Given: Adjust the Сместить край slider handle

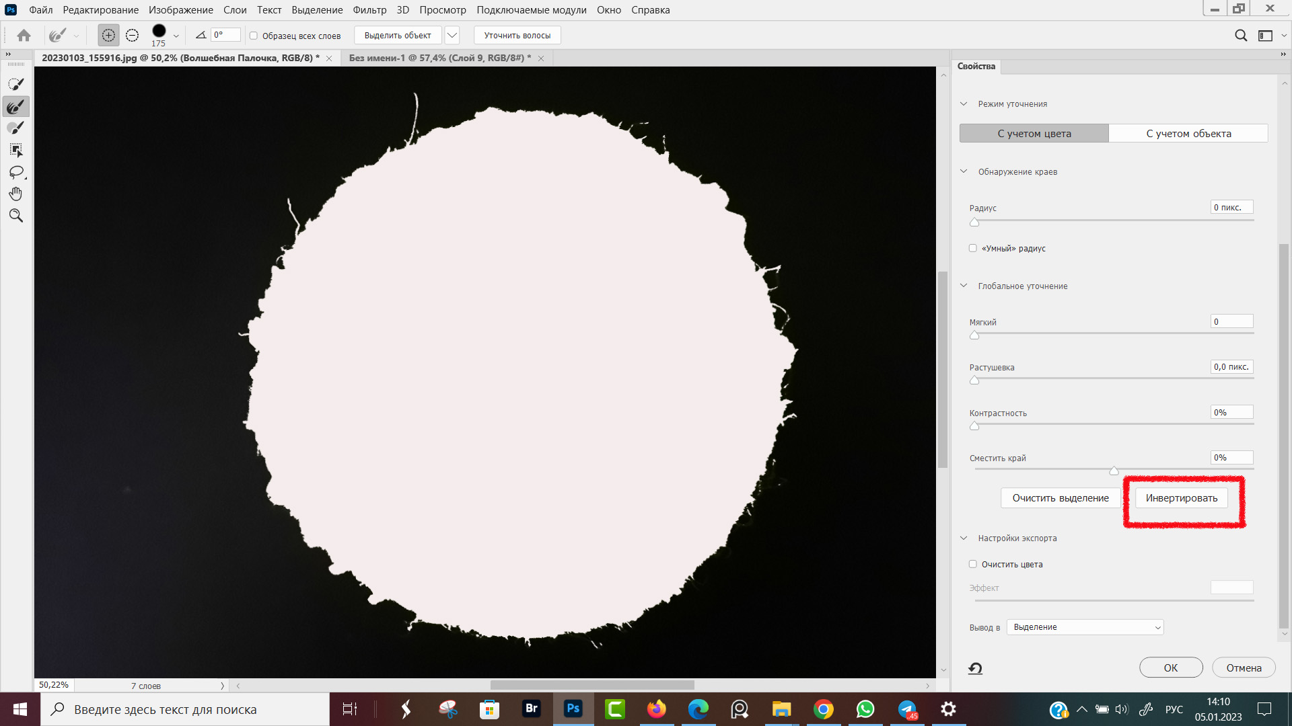Looking at the screenshot, I should tap(1114, 471).
